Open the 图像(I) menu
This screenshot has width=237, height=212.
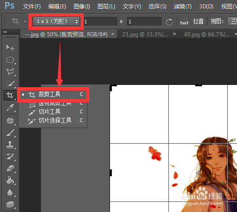coord(81,6)
